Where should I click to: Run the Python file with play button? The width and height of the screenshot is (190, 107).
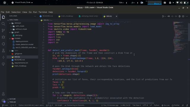163,16
